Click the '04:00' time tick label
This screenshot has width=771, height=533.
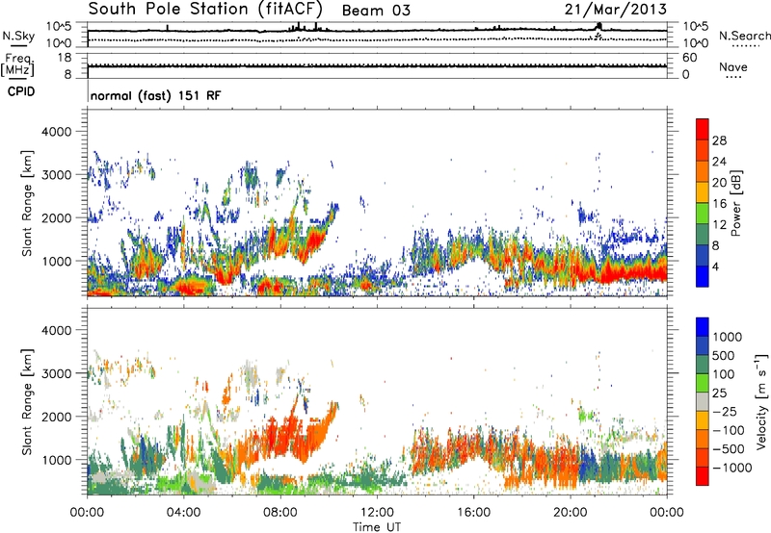[x=183, y=513]
